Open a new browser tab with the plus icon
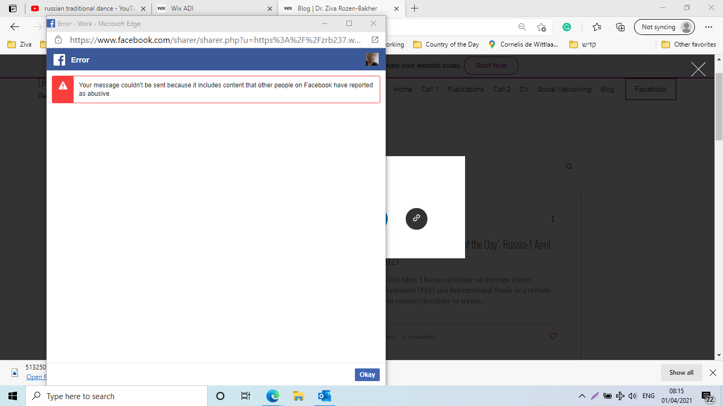This screenshot has height=406, width=723. [415, 8]
